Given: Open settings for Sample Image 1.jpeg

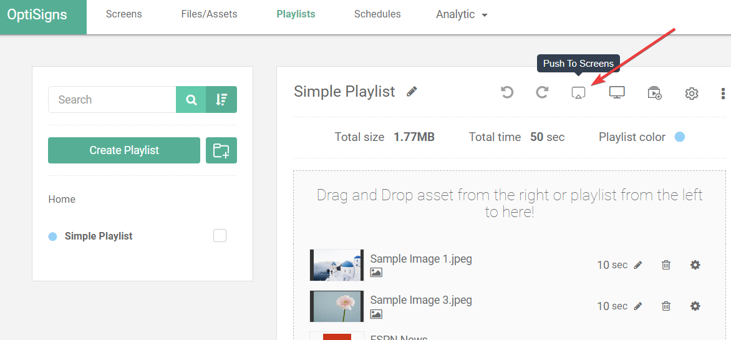Looking at the screenshot, I should pos(695,265).
